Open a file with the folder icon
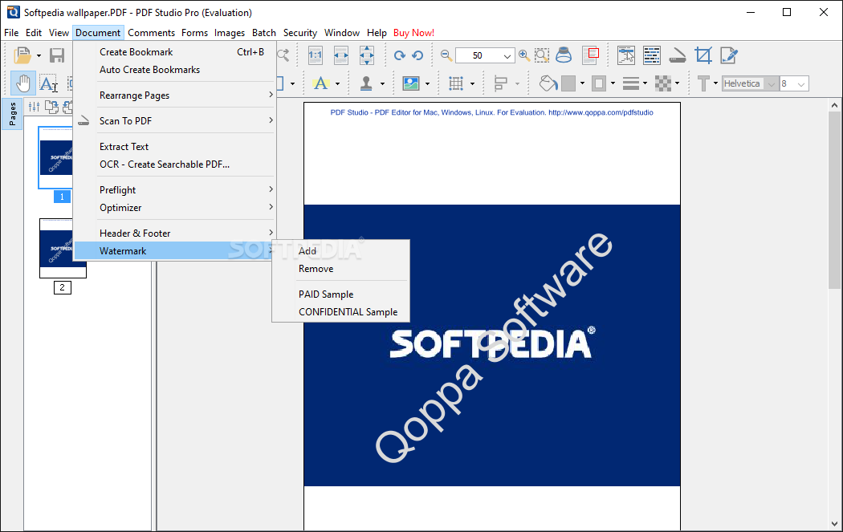Image resolution: width=843 pixels, height=532 pixels. (x=22, y=55)
